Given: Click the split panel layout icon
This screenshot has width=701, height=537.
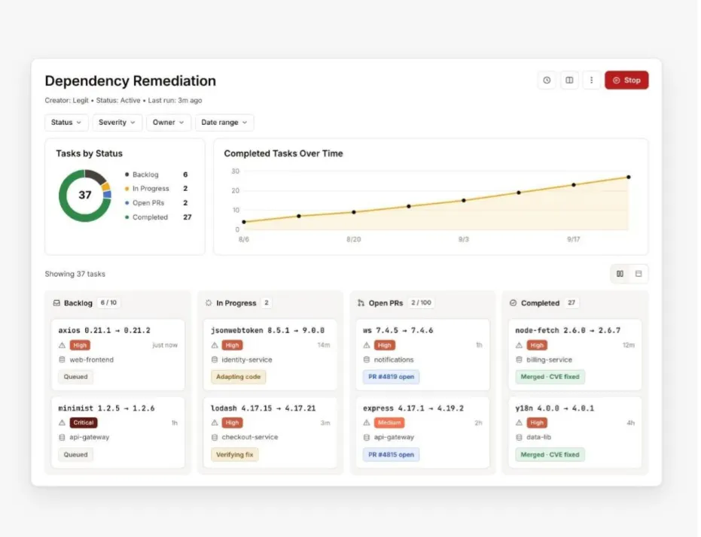Looking at the screenshot, I should [569, 80].
